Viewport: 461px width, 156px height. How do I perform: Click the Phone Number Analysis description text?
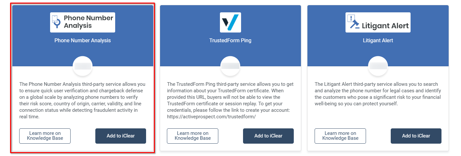click(x=82, y=100)
